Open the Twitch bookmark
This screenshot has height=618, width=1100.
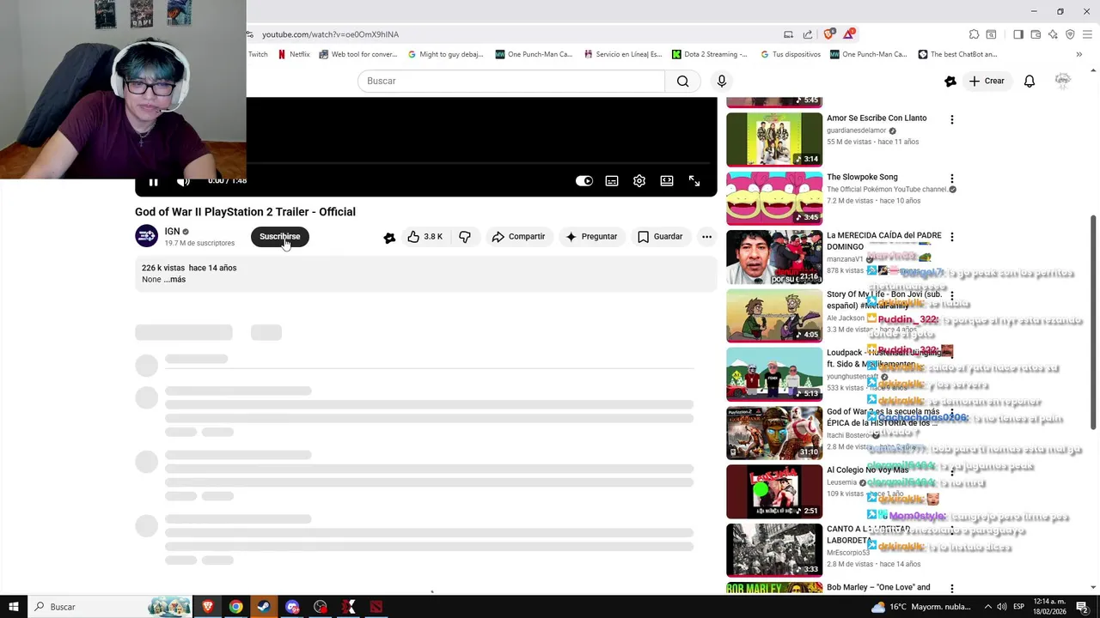[257, 54]
